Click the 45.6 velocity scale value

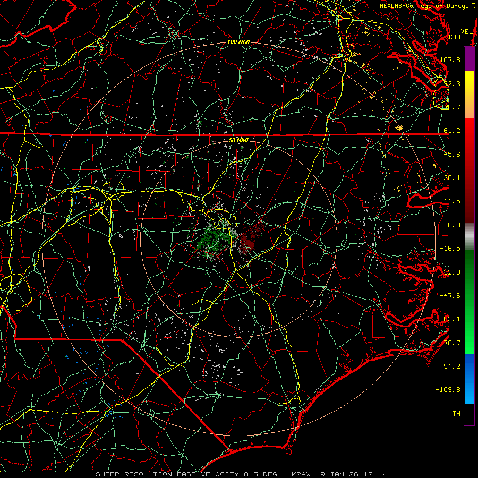click(452, 154)
